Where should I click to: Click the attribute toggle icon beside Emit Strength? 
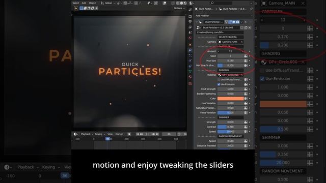pos(246,89)
